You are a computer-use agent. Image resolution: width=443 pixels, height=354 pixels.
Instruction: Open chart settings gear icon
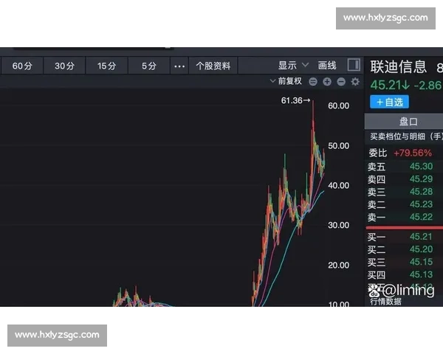coord(355,82)
